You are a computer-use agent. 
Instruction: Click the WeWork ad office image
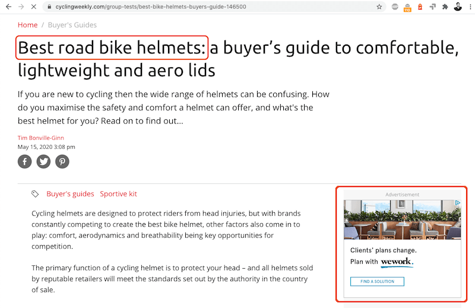point(403,220)
